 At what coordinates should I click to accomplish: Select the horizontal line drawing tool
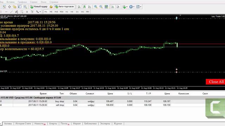click(6, 12)
